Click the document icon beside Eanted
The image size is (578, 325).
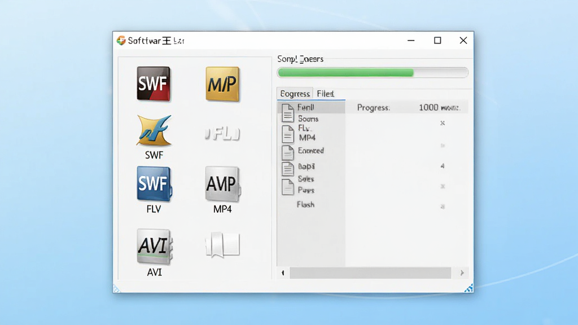287,152
